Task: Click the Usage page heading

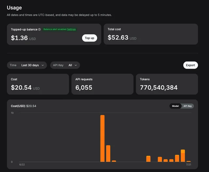Action: [x=14, y=8]
